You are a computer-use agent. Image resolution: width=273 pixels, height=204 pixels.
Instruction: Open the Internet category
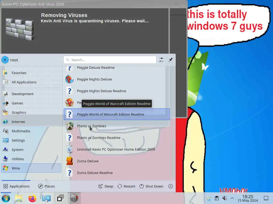[31, 122]
